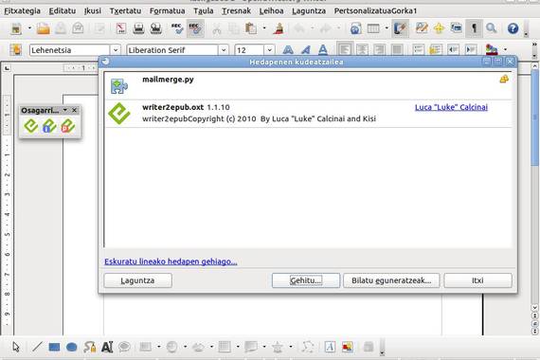Open the writer2epub metadata info icon
This screenshot has height=360, width=540.
pyautogui.click(x=49, y=126)
